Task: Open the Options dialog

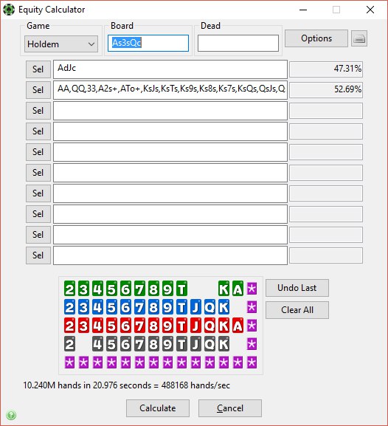Action: pos(316,38)
